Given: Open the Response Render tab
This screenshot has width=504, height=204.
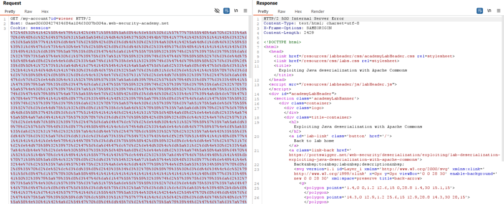Looking at the screenshot, I should coord(317,11).
